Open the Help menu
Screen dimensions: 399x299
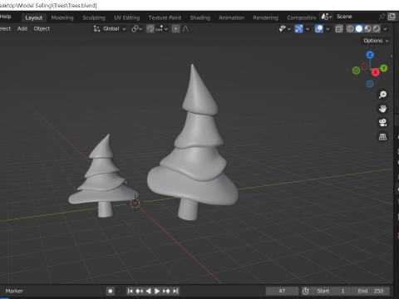click(x=6, y=17)
